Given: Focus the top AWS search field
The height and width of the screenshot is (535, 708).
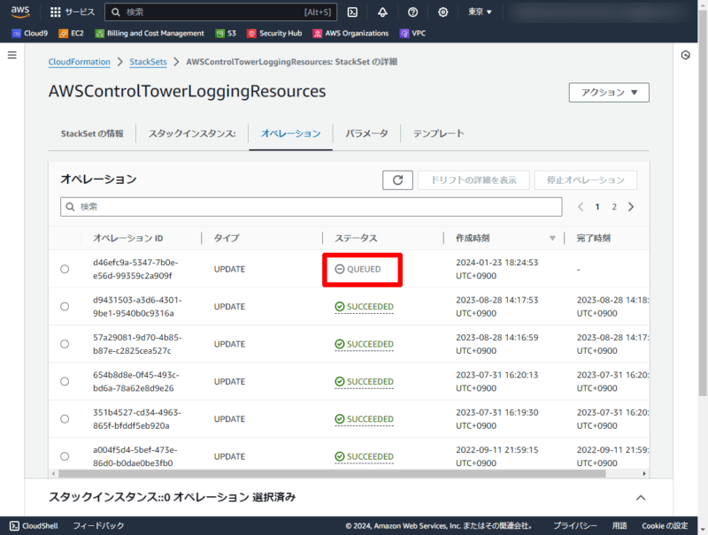Looking at the screenshot, I should 221,12.
